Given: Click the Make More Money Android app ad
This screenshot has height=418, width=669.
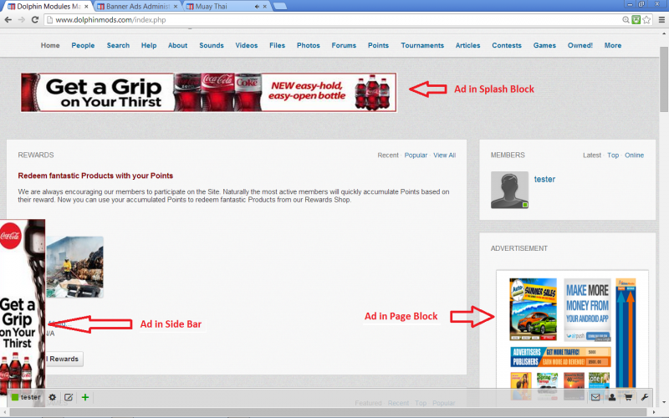Looking at the screenshot, I should 588,309.
